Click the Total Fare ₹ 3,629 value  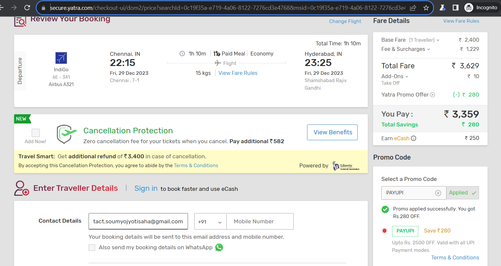click(465, 66)
